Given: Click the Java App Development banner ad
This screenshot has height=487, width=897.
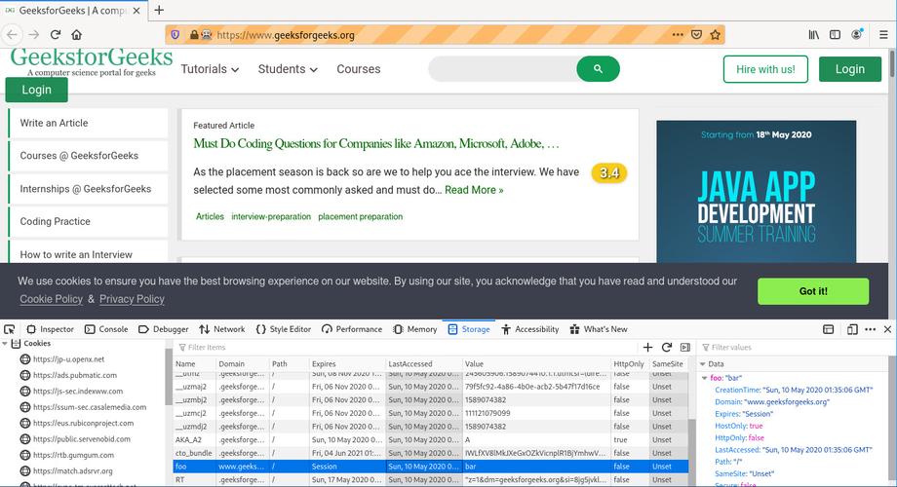Looking at the screenshot, I should (757, 192).
